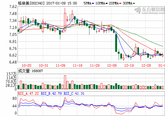Click the tallest red volume bar
This screenshot has width=165, height=116.
click(65, 82)
